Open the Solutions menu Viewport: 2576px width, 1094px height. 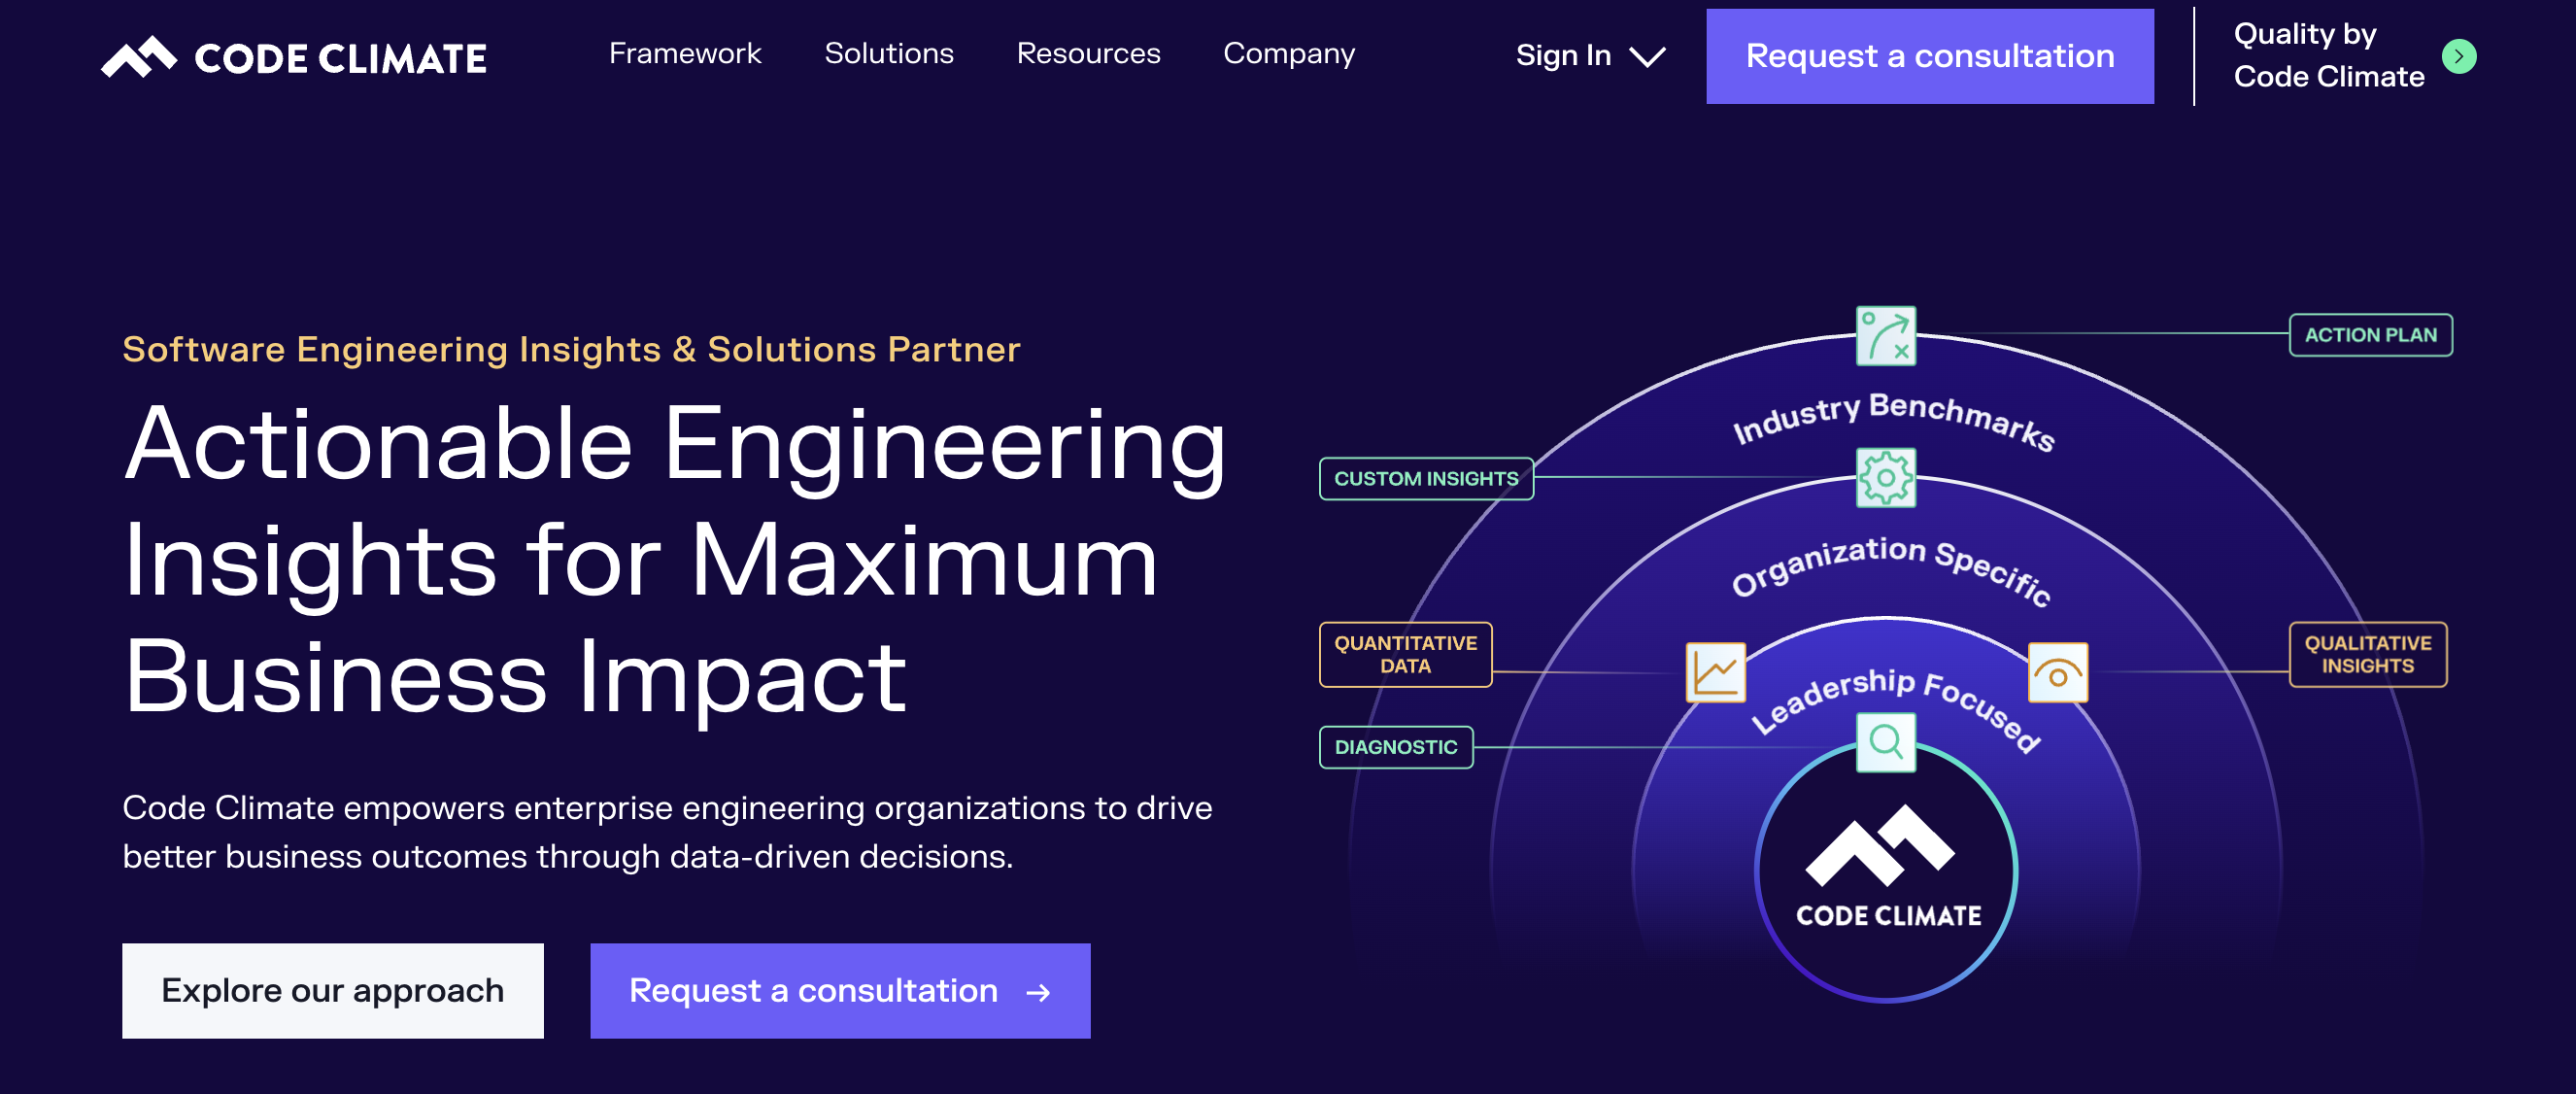coord(889,54)
